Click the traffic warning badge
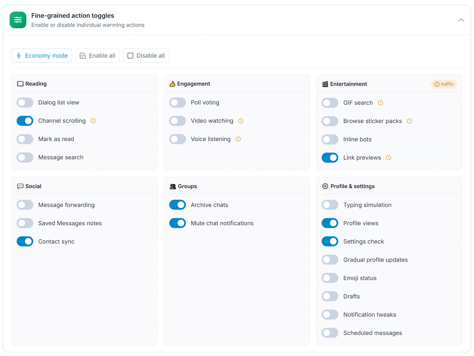Image resolution: width=474 pixels, height=356 pixels. [444, 84]
